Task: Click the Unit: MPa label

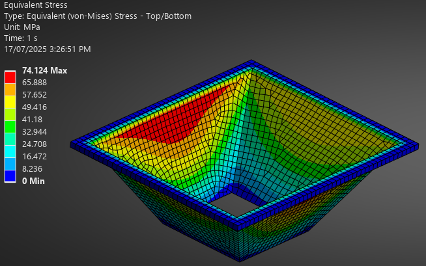Action: [x=22, y=27]
